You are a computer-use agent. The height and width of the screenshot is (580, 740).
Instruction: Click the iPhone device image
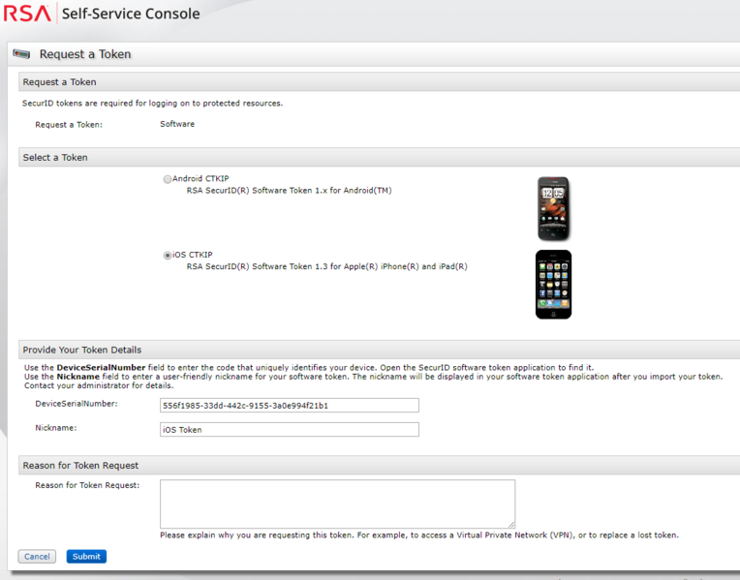(x=553, y=284)
